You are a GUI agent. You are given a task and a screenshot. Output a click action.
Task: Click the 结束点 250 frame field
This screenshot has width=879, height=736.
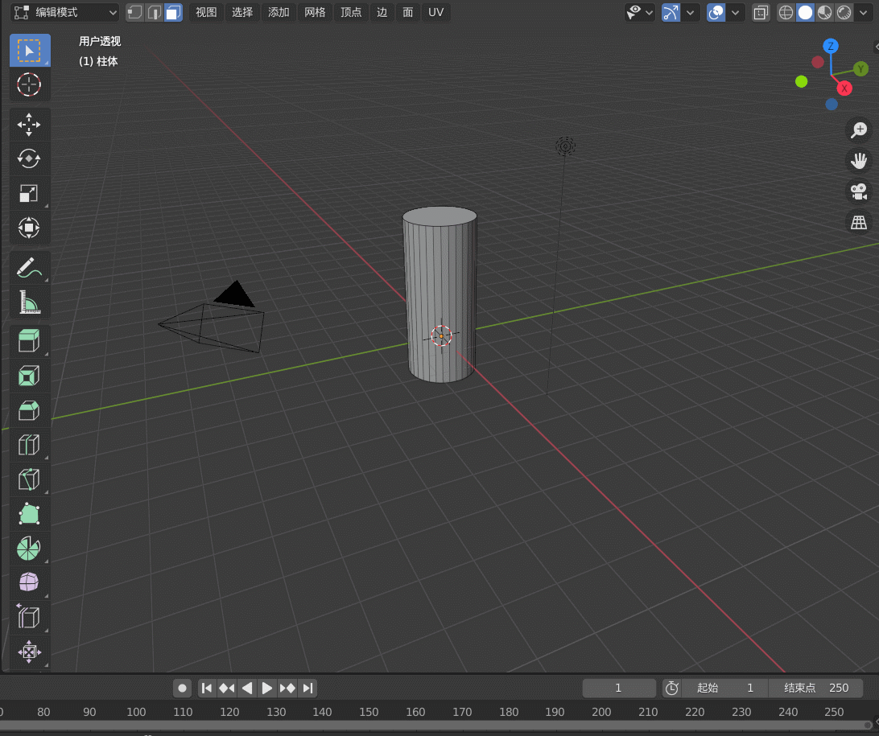[x=815, y=688]
